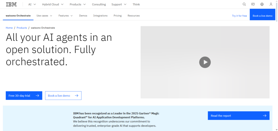Open the user profile icon
Viewport: 278px width, 131px height.
click(x=271, y=4)
